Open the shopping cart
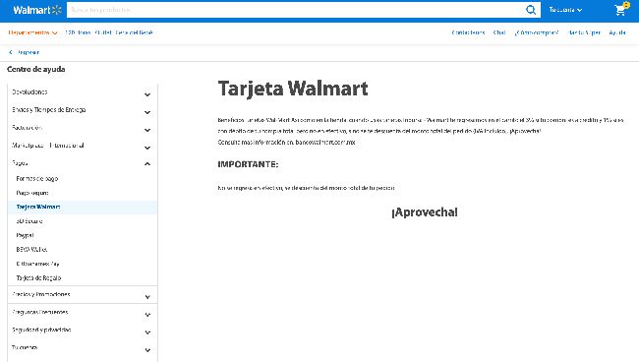The image size is (639, 362). pyautogui.click(x=621, y=10)
